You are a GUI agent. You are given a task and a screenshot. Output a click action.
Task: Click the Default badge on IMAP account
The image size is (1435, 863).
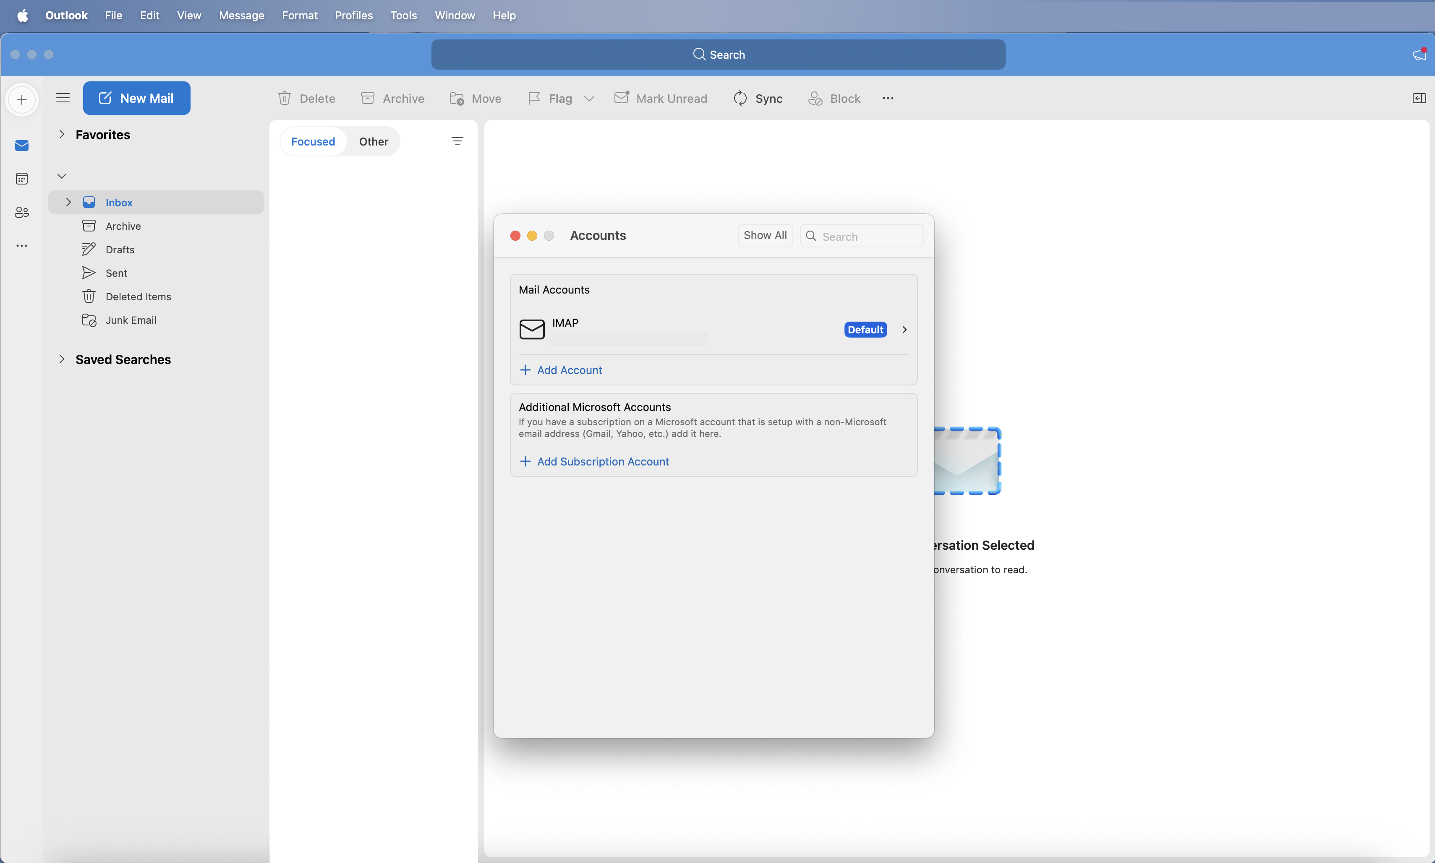(x=866, y=330)
